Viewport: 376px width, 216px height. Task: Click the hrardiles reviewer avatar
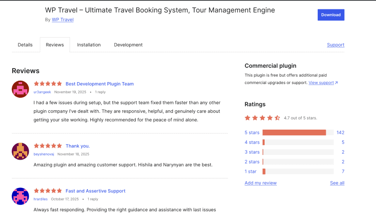[x=20, y=196]
